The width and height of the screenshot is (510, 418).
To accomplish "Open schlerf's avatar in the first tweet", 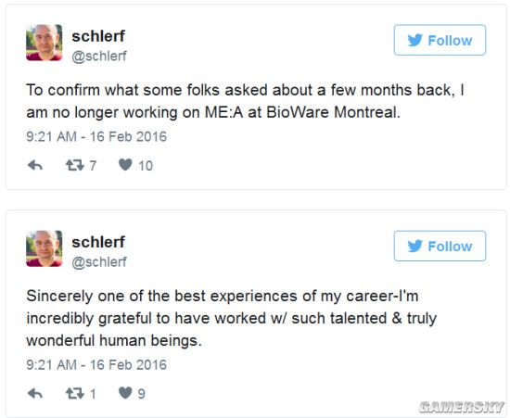I will (45, 43).
